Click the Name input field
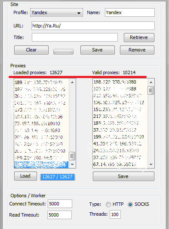The width and height of the screenshot is (169, 229). [x=130, y=12]
